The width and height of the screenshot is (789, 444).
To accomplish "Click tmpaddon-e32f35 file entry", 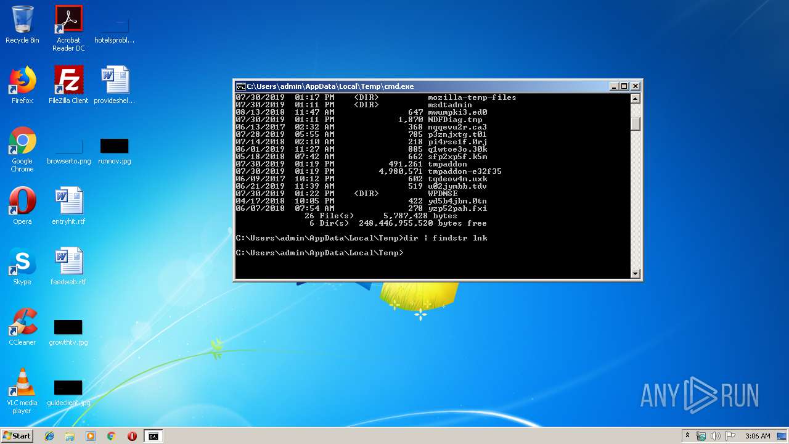I will coord(465,171).
